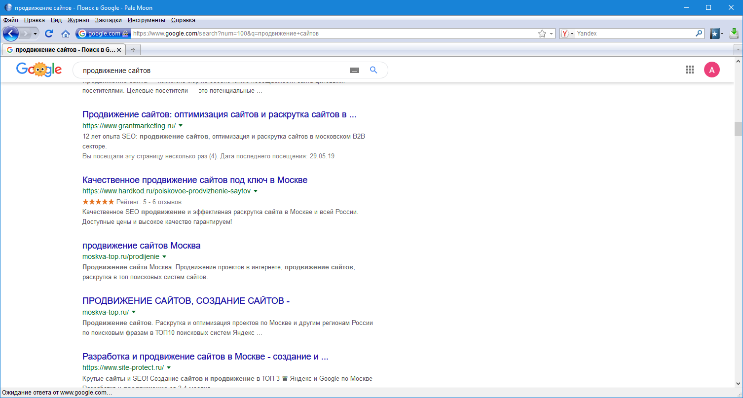743x398 pixels.
Task: Expand options arrow next to hardkod.ru URL
Action: [256, 191]
